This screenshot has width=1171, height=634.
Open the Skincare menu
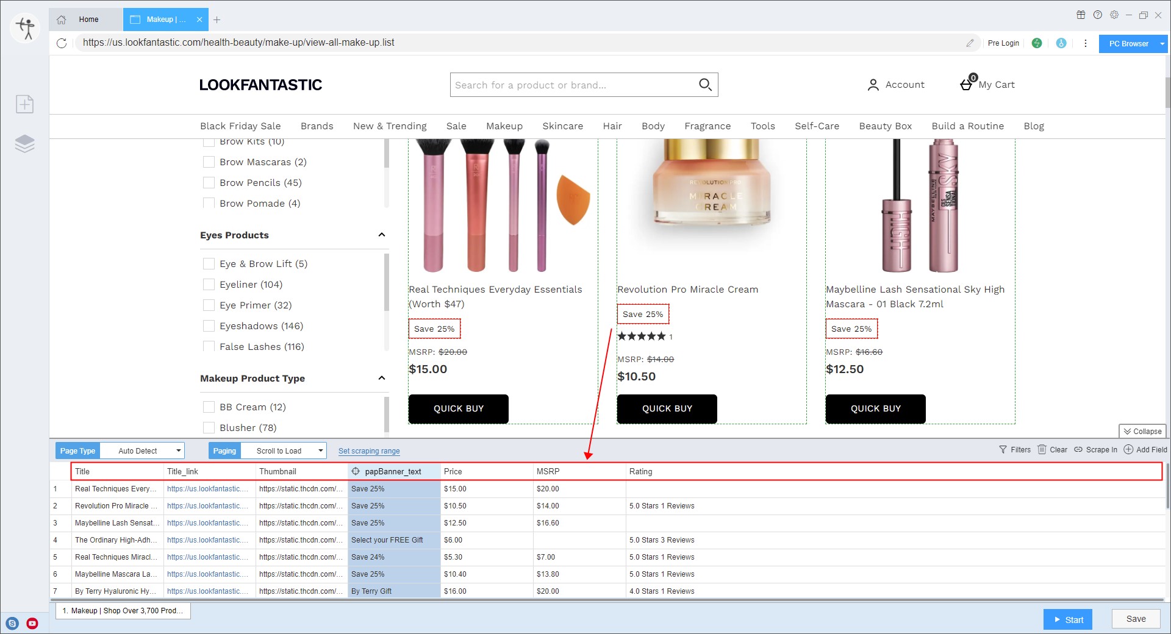(x=562, y=126)
